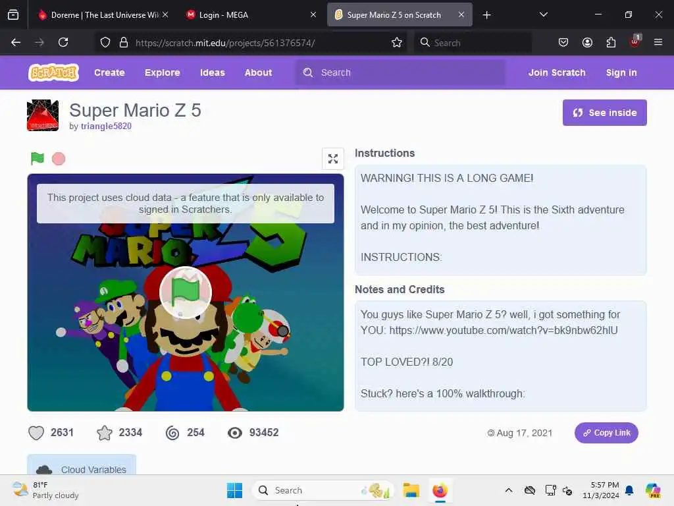The width and height of the screenshot is (674, 506).
Task: Enter fullscreen mode for the project
Action: click(332, 159)
